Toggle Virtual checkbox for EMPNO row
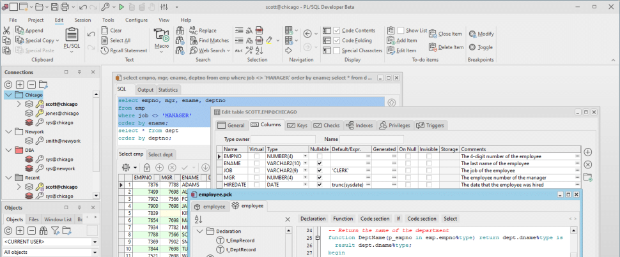Viewport: 620px width, 257px height. tap(256, 156)
